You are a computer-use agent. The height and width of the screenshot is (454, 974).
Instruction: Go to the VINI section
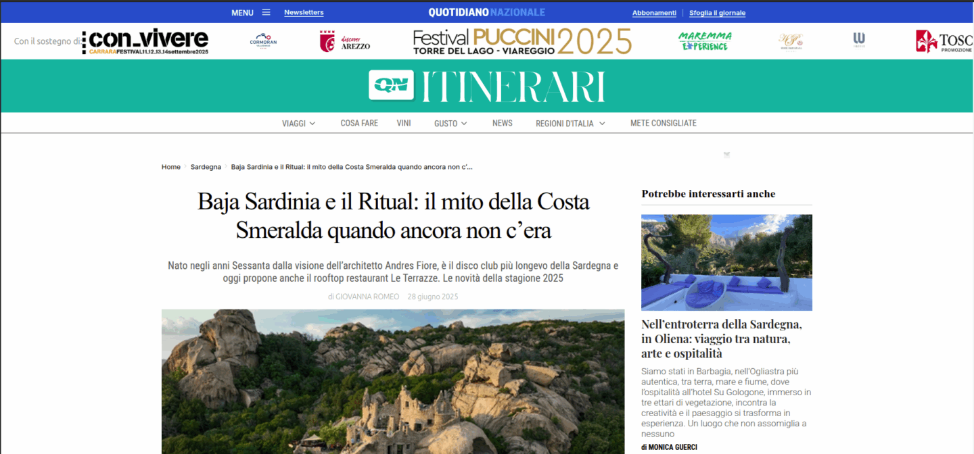pos(404,123)
